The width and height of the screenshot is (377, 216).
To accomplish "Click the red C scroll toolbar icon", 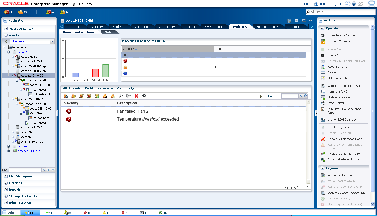I will pos(81,96).
